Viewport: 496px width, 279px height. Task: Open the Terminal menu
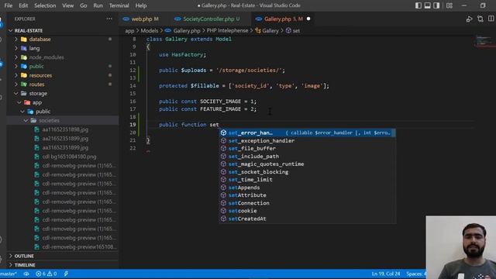point(119,5)
